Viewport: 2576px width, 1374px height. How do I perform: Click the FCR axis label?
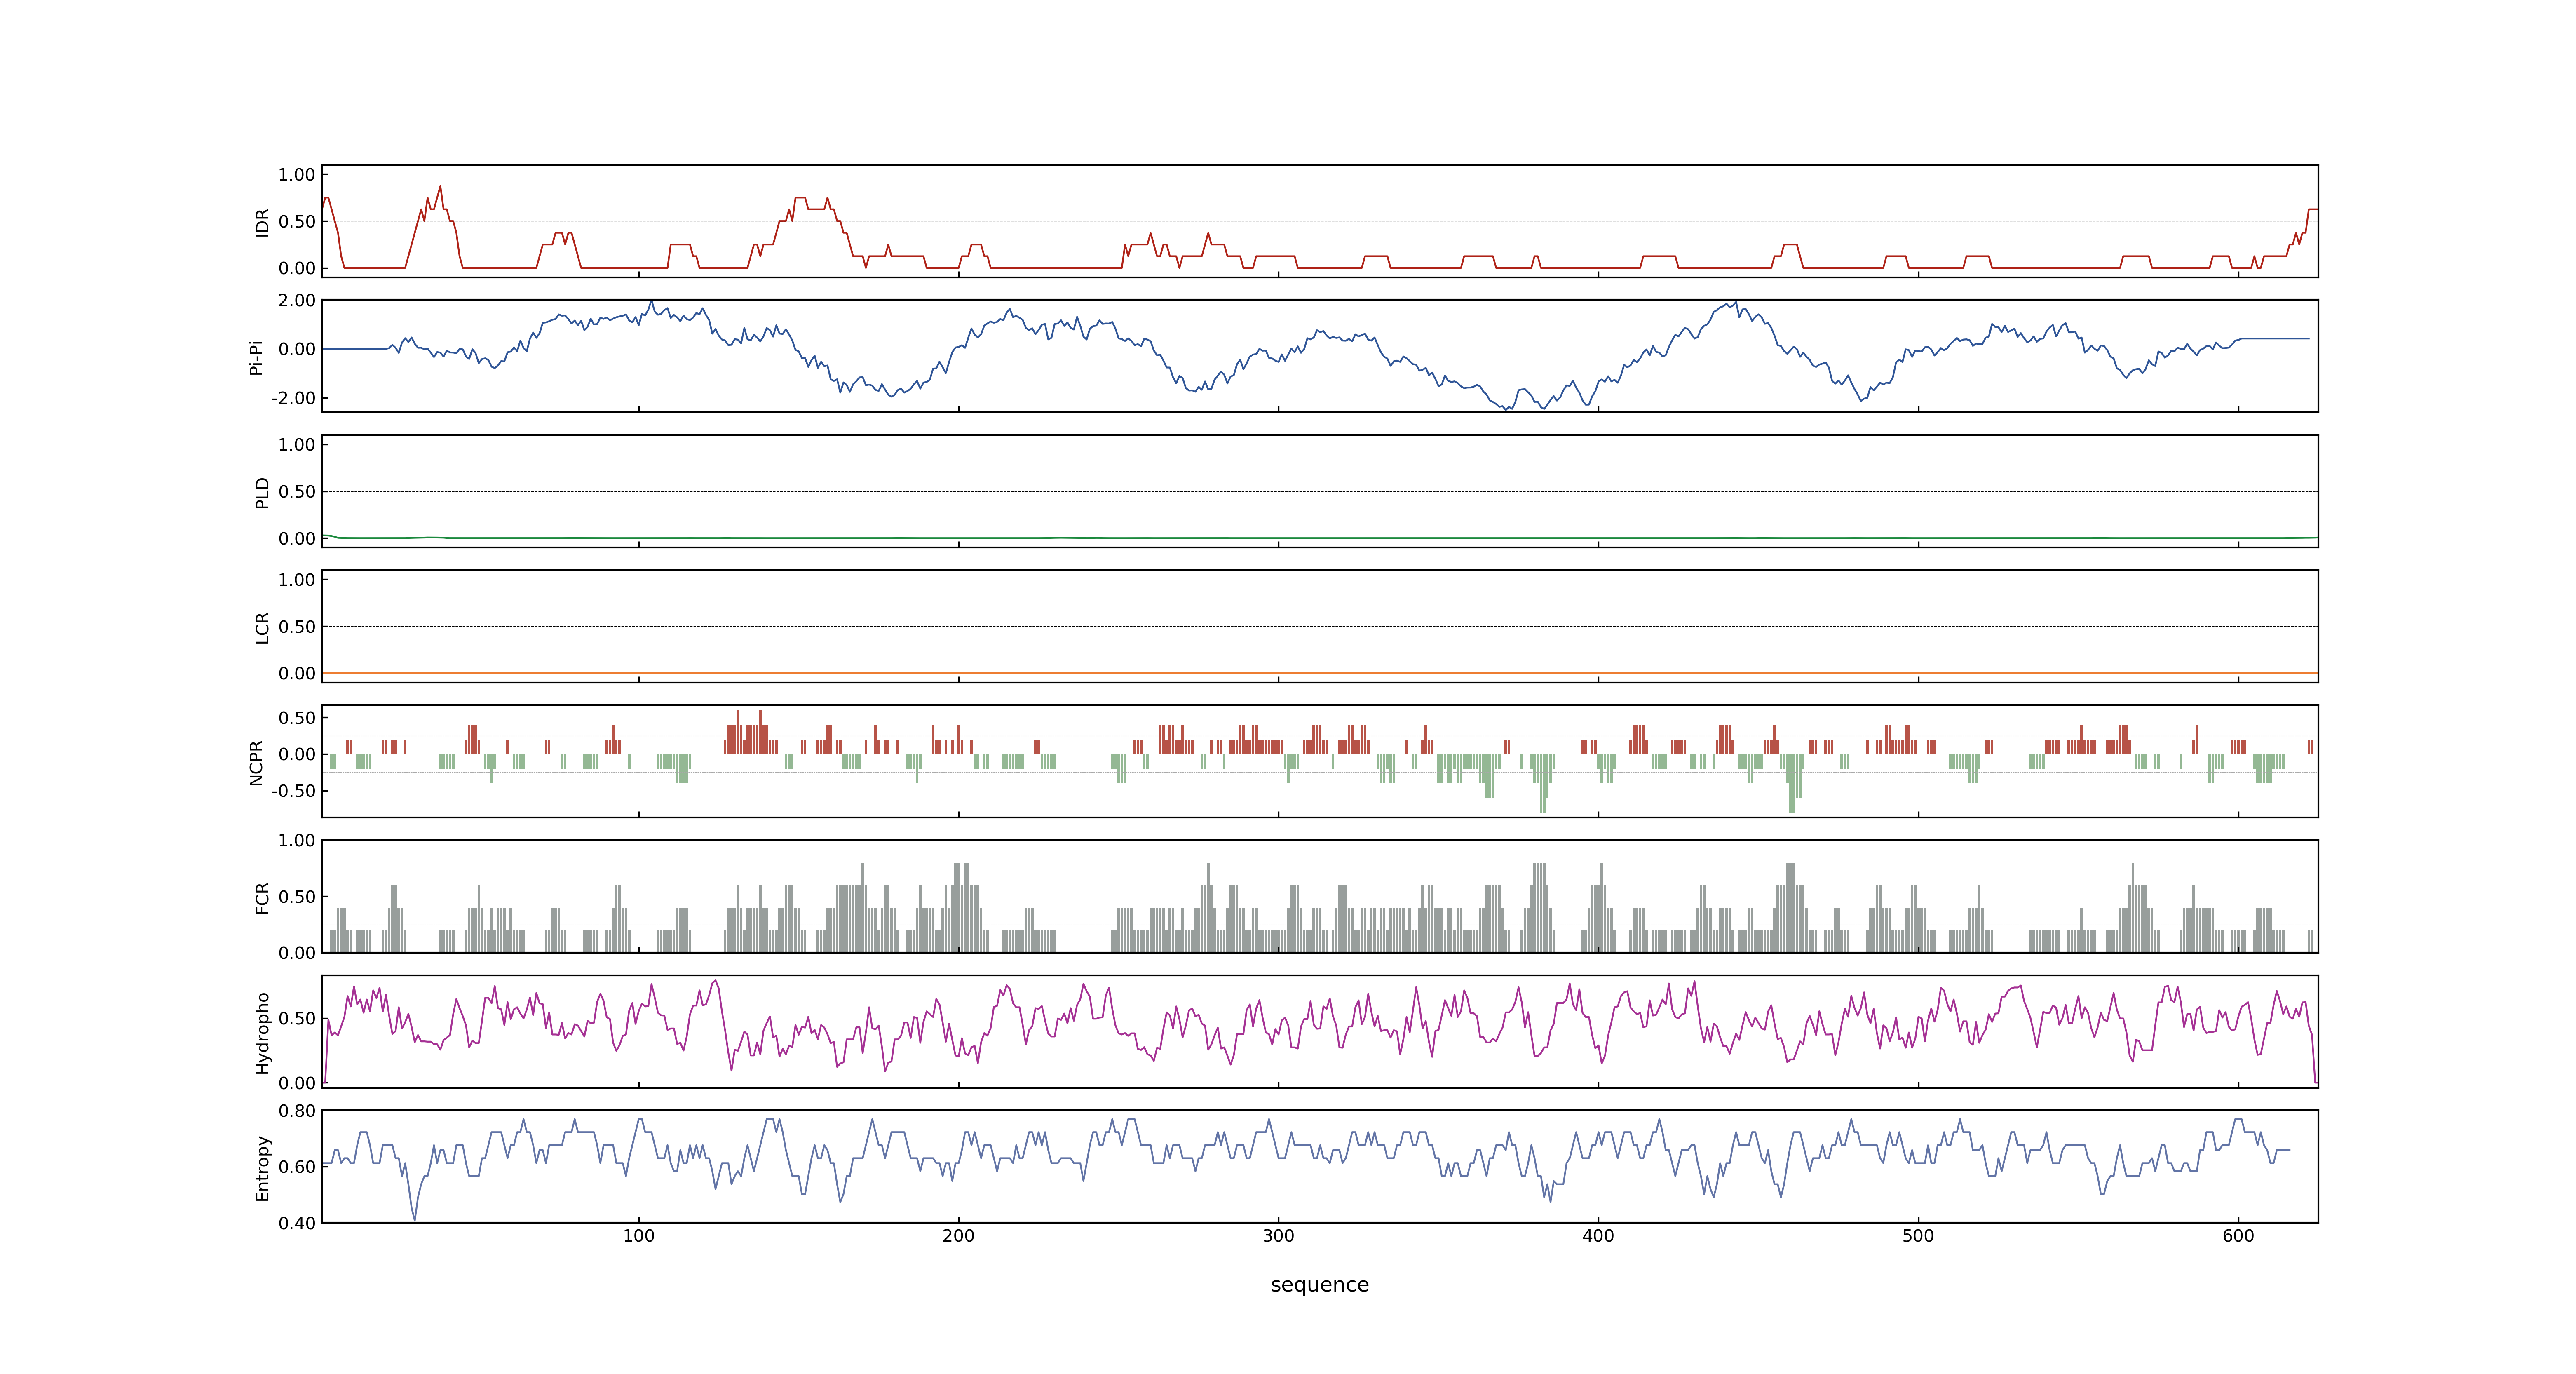(262, 897)
